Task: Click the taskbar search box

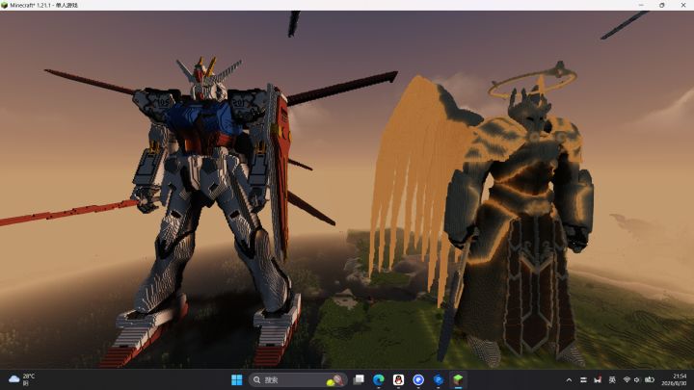Action: point(298,379)
